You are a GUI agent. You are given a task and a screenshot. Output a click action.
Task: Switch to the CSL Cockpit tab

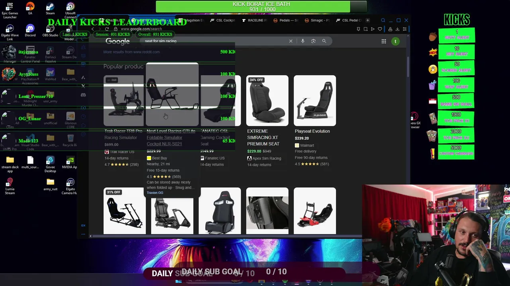click(223, 20)
